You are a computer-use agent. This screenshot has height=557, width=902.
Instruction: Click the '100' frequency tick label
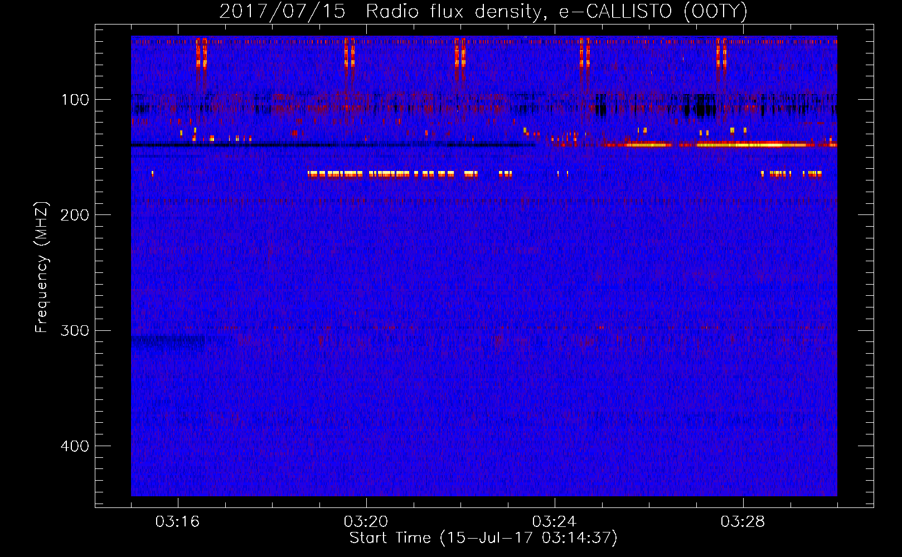[x=75, y=100]
